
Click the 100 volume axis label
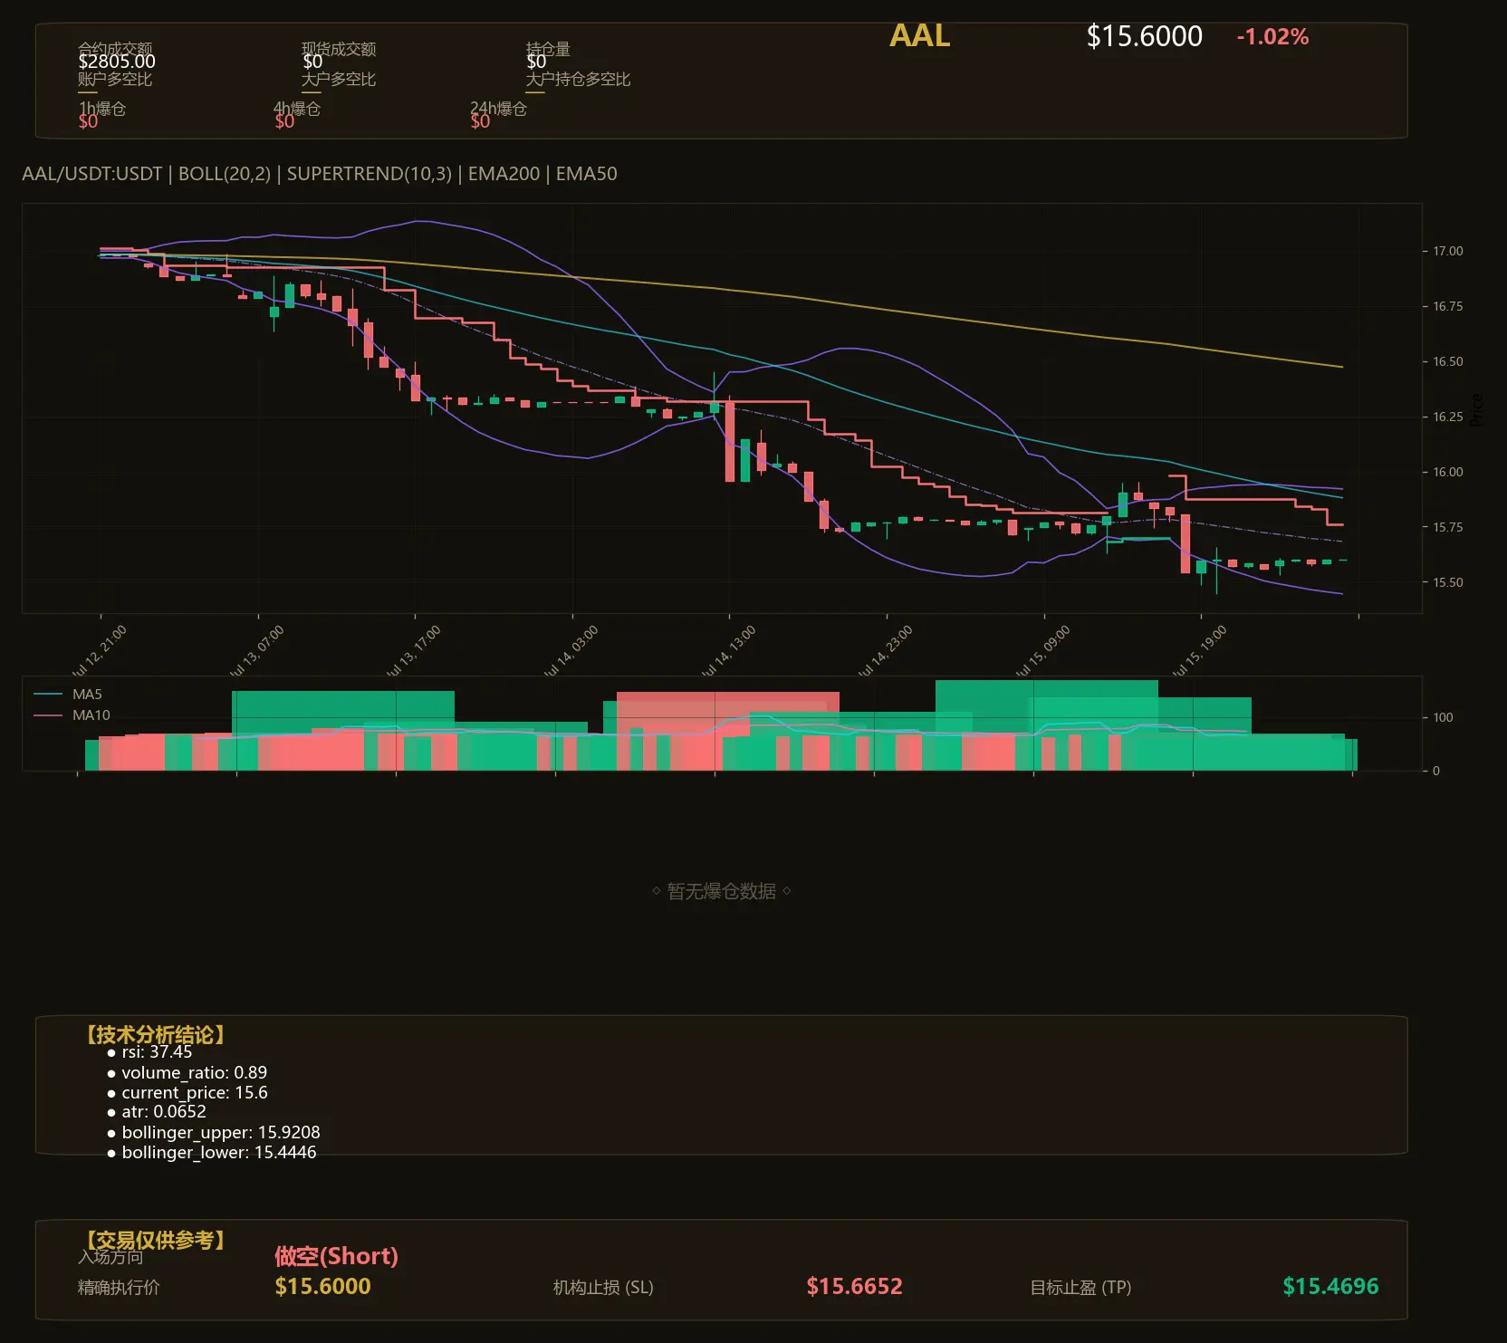click(1443, 717)
